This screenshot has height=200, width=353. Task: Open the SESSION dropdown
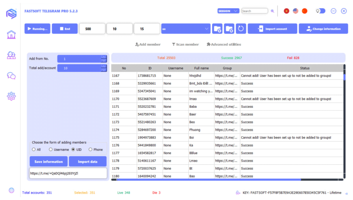tap(228, 11)
